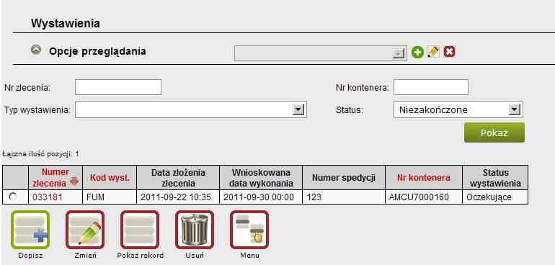Collapse the Opcje przeglądania section
Viewport: 555px width, 265px height.
click(36, 50)
